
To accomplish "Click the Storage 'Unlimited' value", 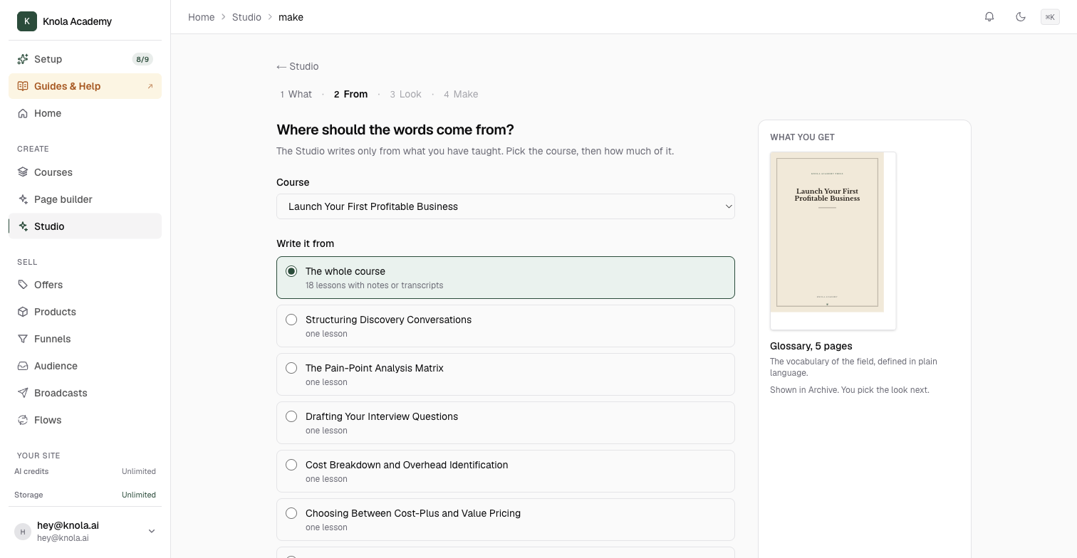I will [139, 495].
